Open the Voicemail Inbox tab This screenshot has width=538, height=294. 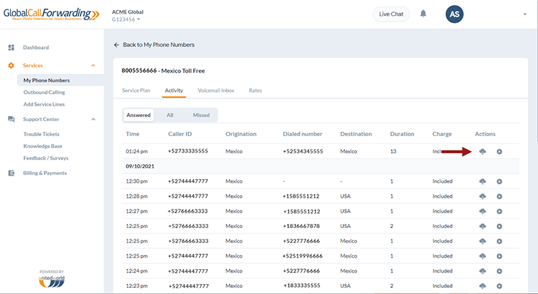216,90
